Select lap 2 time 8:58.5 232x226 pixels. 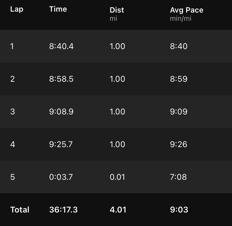point(61,79)
